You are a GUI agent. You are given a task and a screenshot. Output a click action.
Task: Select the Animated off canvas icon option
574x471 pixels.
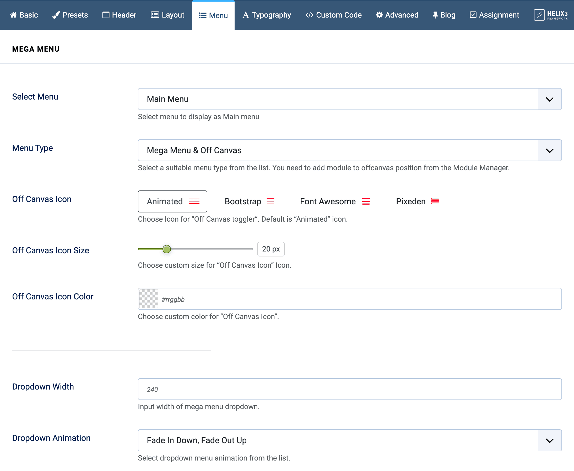click(172, 201)
